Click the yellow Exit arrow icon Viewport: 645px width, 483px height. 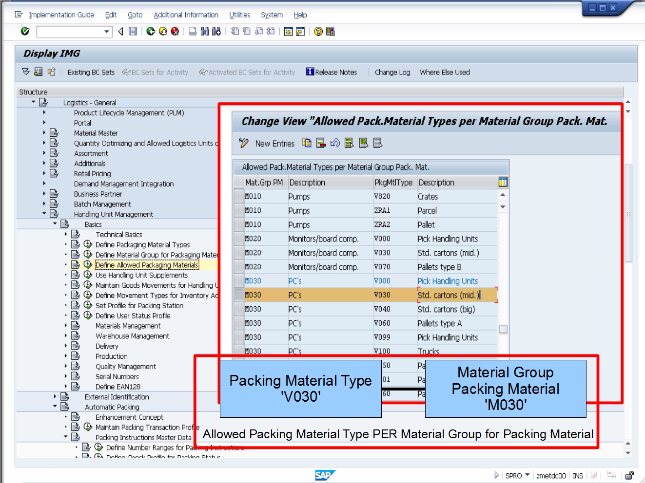coord(163,32)
